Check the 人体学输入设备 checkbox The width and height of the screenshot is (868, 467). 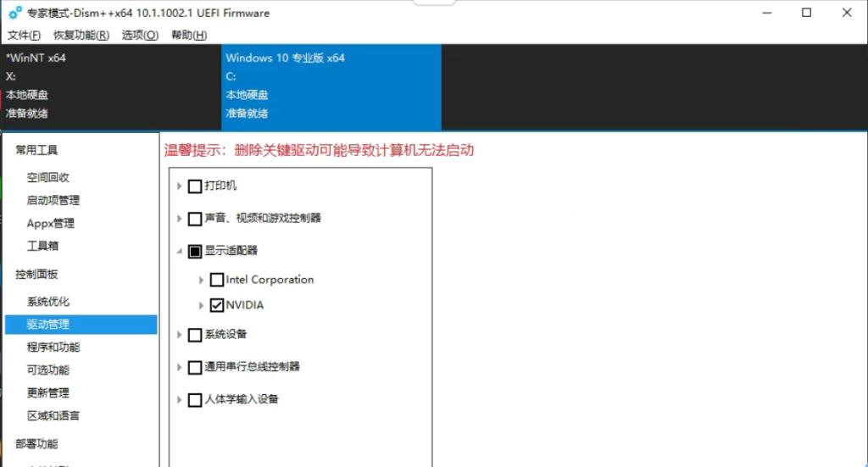pos(195,399)
